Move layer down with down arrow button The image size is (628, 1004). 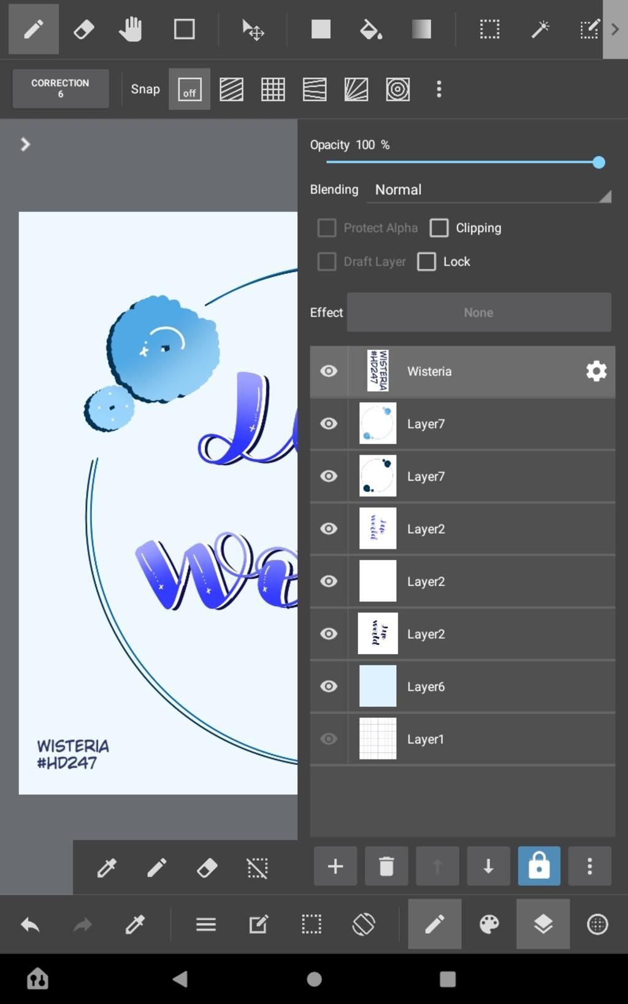488,866
